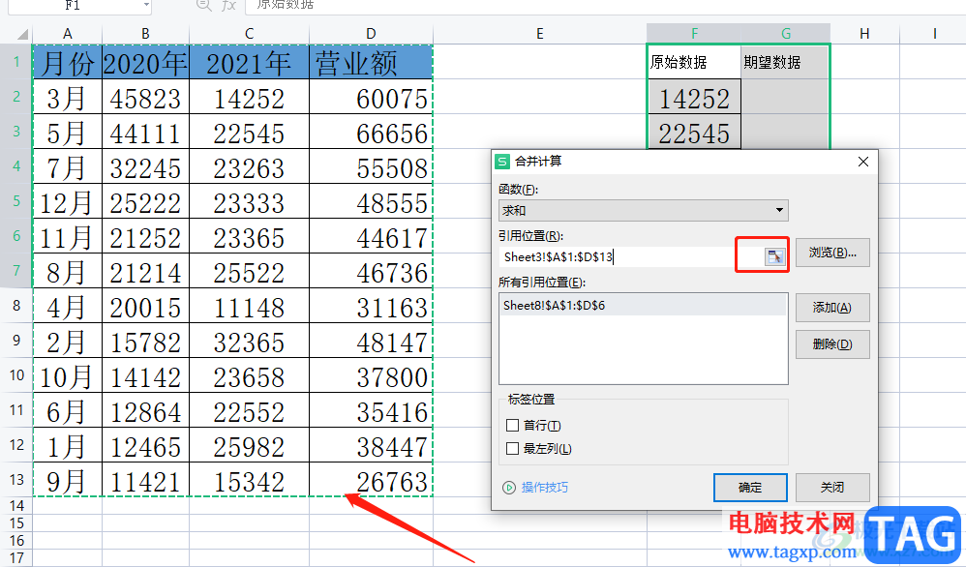966x567 pixels.
Task: Enable the 最左列 checkbox
Action: coord(512,449)
